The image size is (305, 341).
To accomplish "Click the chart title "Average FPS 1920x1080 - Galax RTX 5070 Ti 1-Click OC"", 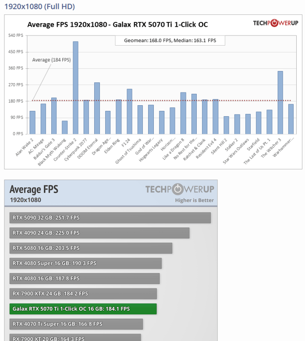I will pos(117,25).
